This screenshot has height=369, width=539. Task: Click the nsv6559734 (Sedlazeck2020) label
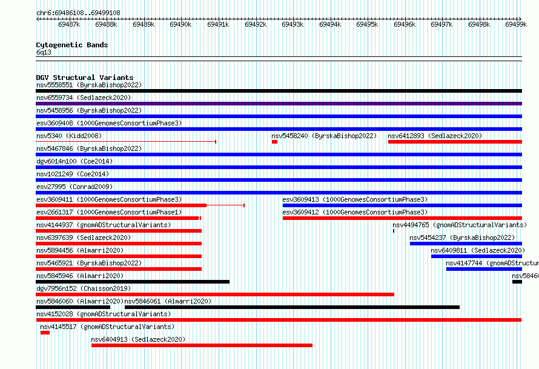point(84,98)
